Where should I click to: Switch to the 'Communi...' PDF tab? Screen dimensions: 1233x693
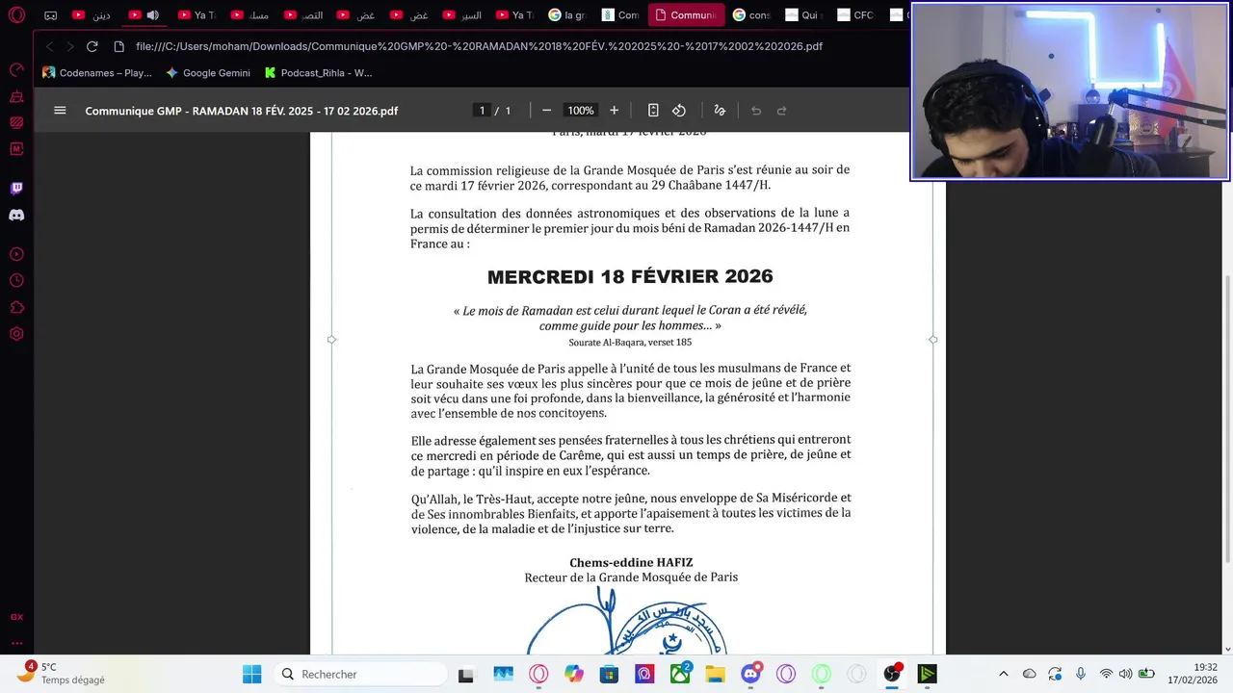(x=686, y=15)
